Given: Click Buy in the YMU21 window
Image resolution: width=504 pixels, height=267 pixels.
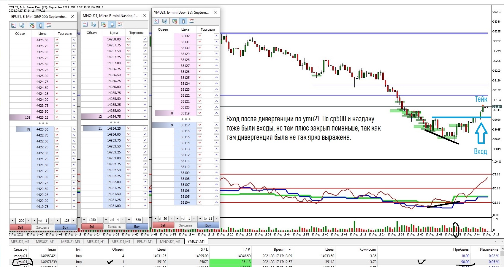Looking at the screenshot, I should tap(208, 225).
